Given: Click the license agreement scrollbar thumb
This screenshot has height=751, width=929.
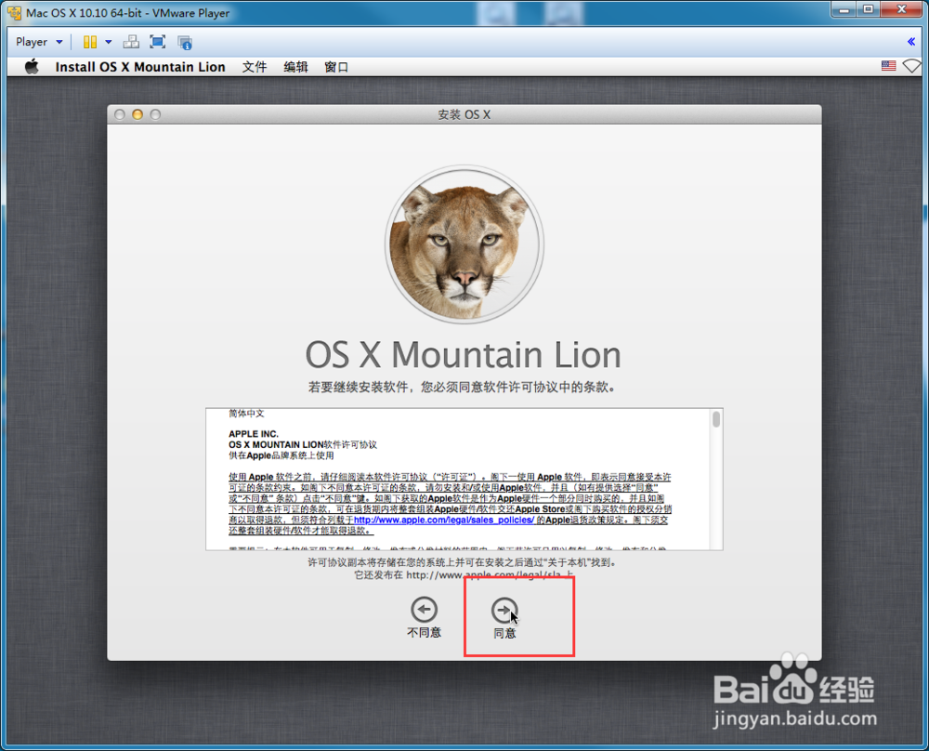Looking at the screenshot, I should click(716, 419).
